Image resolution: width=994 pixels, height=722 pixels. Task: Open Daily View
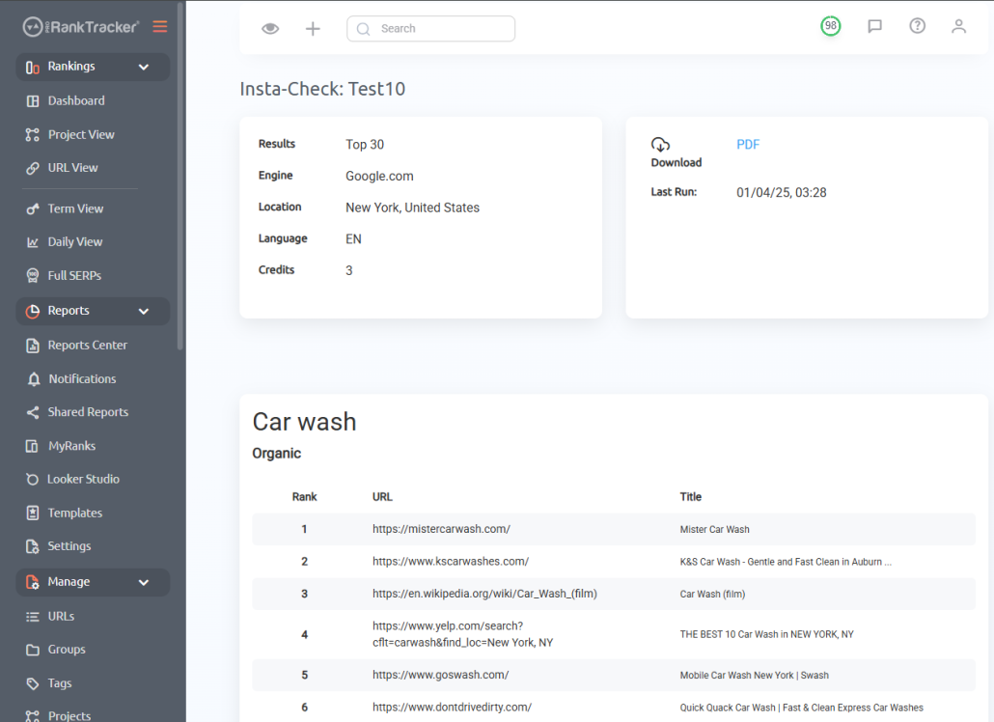tap(75, 242)
